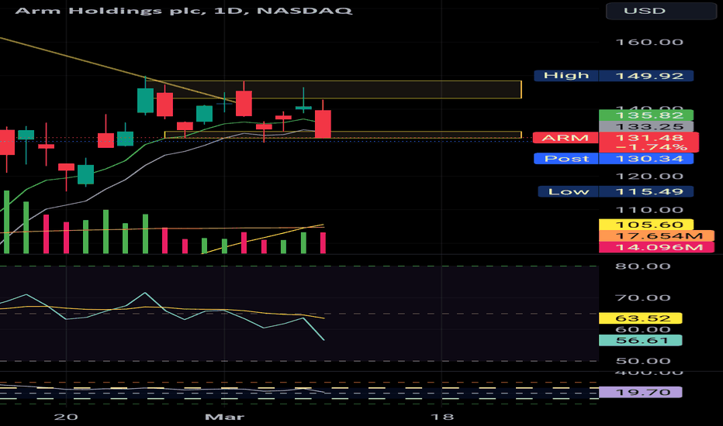Click the 70.00 RSI axis value
This screenshot has height=426, width=723.
point(643,297)
